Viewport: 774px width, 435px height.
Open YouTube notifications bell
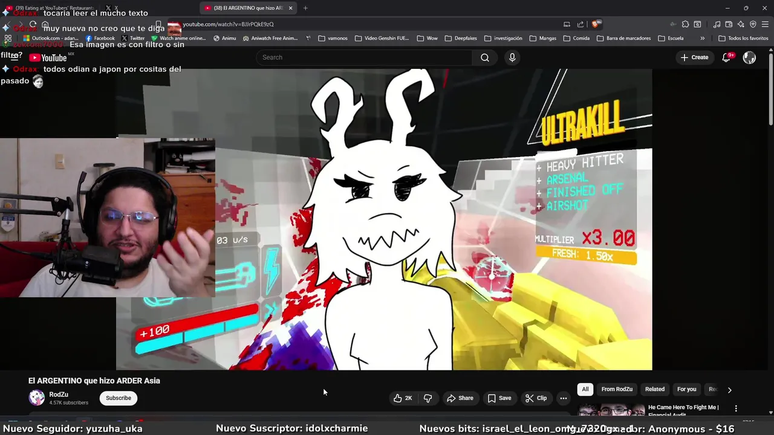pos(727,57)
